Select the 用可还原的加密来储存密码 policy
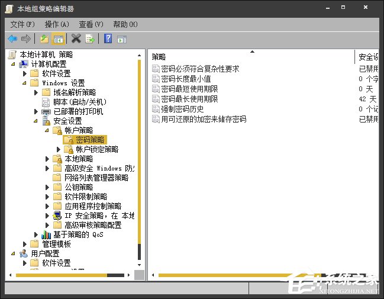This screenshot has width=384, height=299. click(x=204, y=119)
